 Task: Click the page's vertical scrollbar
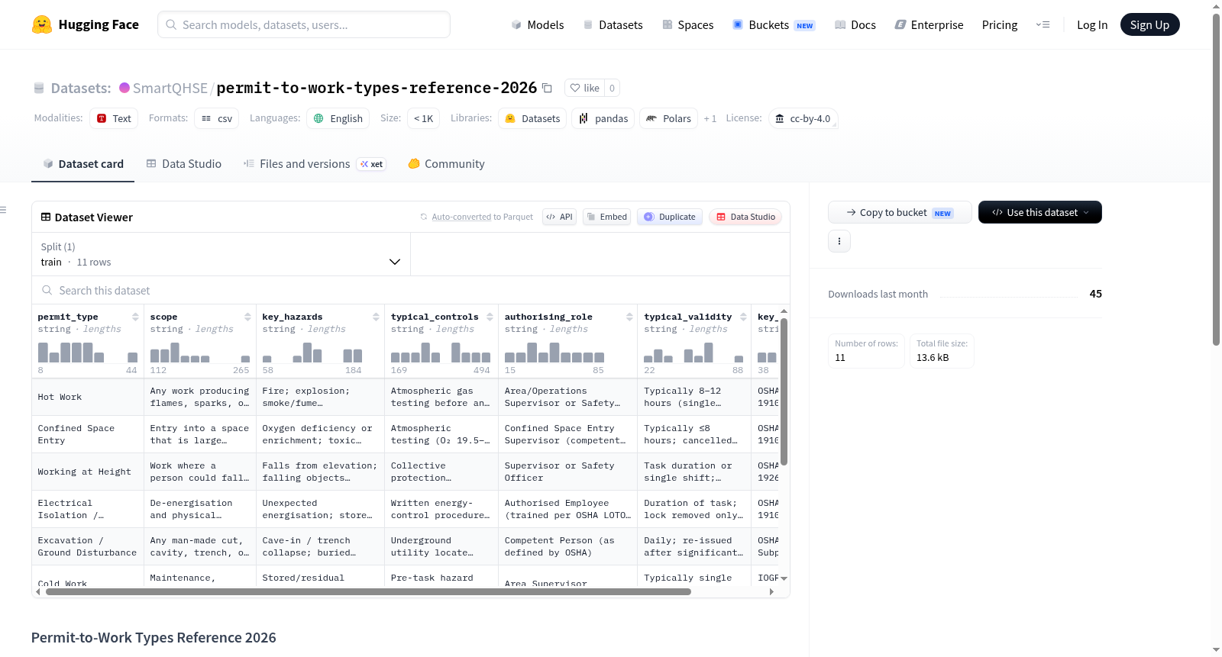tap(1216, 179)
